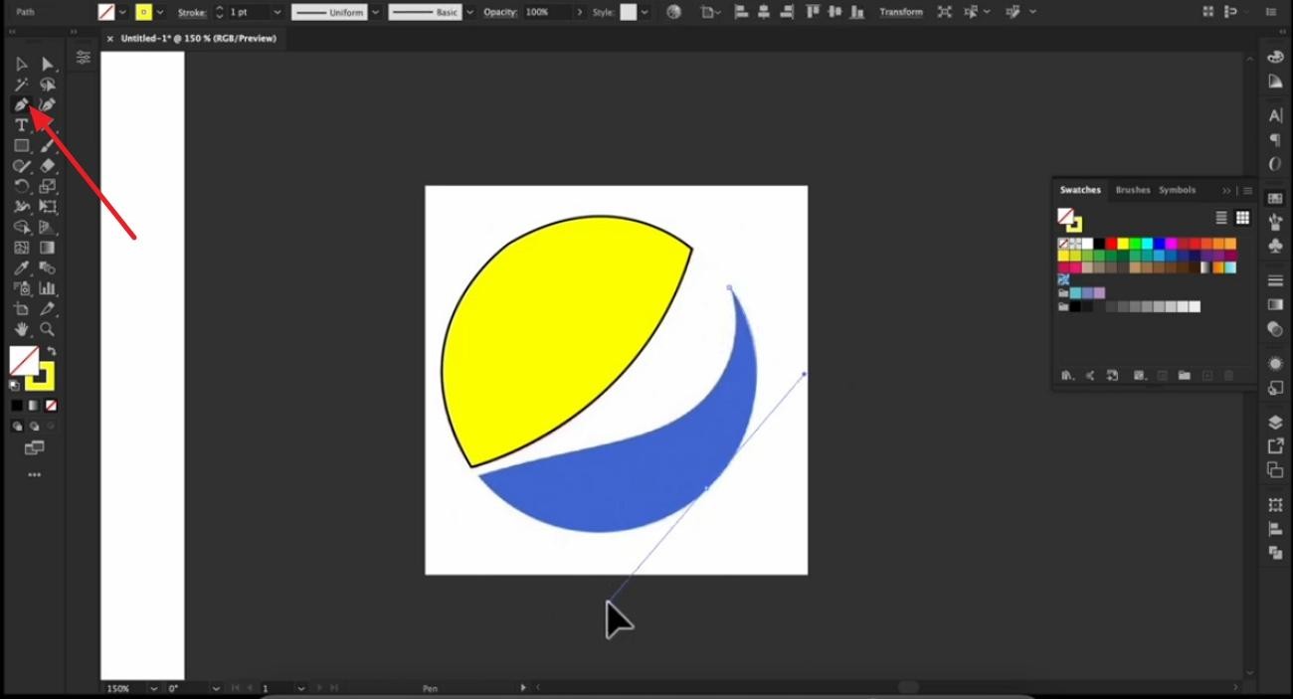This screenshot has width=1293, height=699.
Task: Pick the red swatch in Swatches panel
Action: pos(1112,244)
